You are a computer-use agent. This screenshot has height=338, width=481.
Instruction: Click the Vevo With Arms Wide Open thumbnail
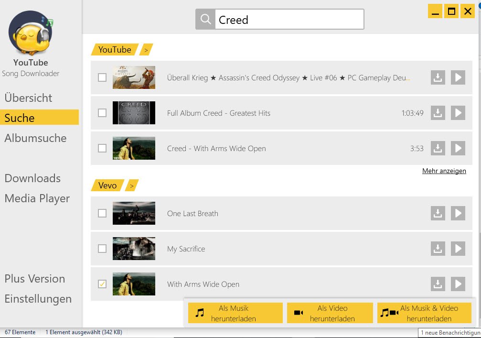(x=134, y=284)
